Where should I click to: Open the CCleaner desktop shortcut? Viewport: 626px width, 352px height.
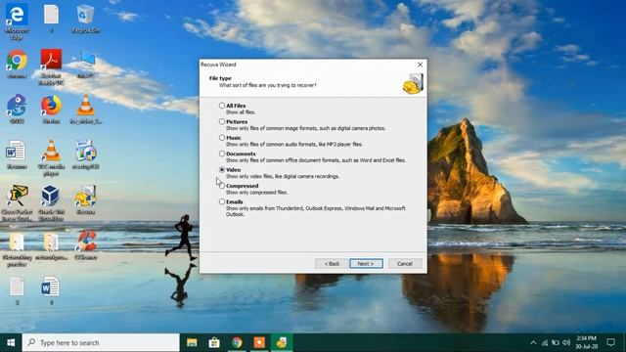point(85,245)
